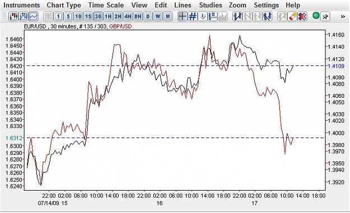The width and height of the screenshot is (350, 213).
Task: Open the Edit menu
Action: coord(161,5)
